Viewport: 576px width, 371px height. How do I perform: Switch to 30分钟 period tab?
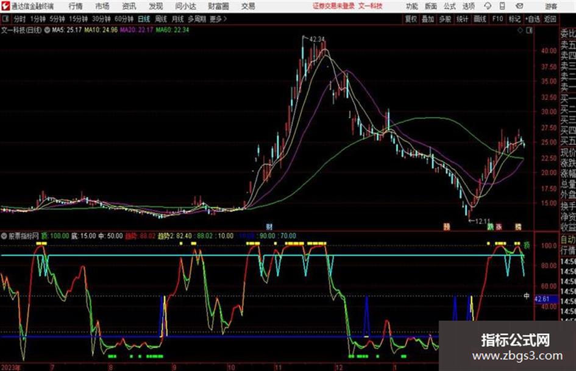coord(101,19)
